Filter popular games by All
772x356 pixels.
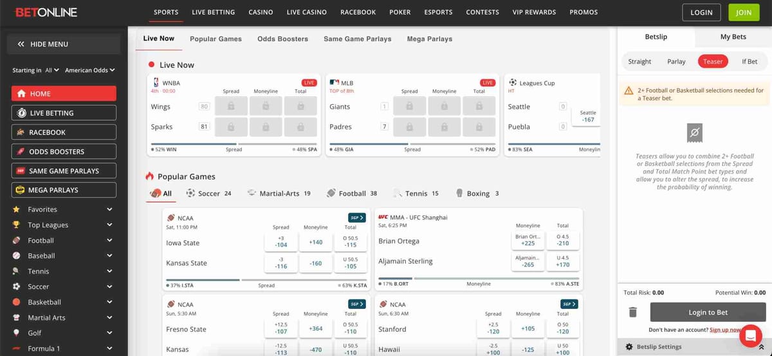coord(161,193)
